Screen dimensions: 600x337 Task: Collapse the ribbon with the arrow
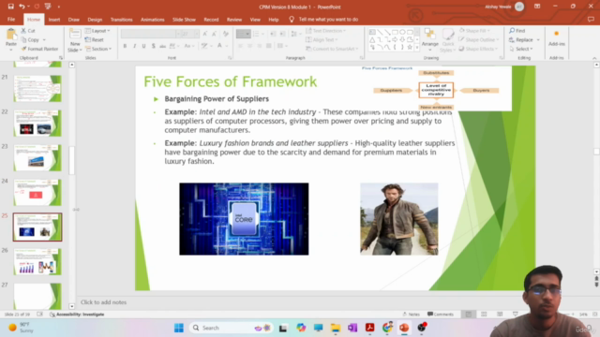[594, 58]
